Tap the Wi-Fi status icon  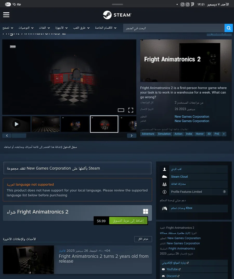pos(14,4)
